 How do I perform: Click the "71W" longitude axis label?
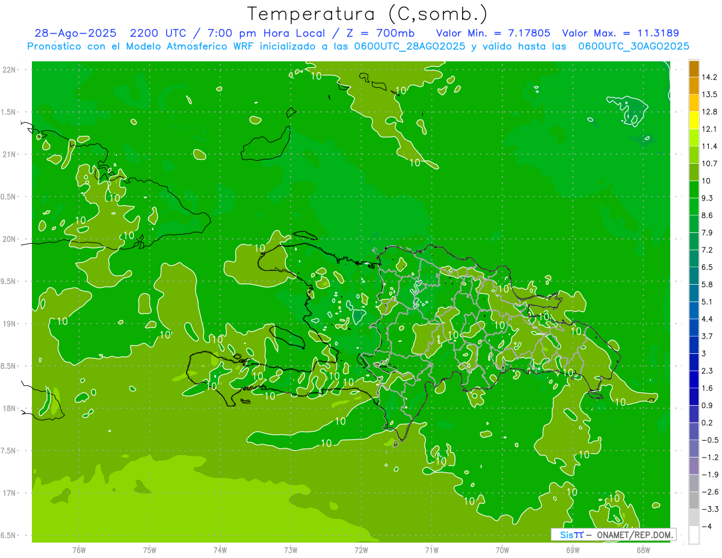[x=431, y=550]
